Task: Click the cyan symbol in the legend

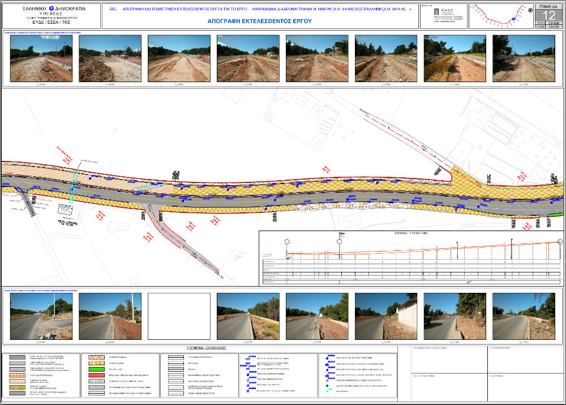Action: click(329, 391)
